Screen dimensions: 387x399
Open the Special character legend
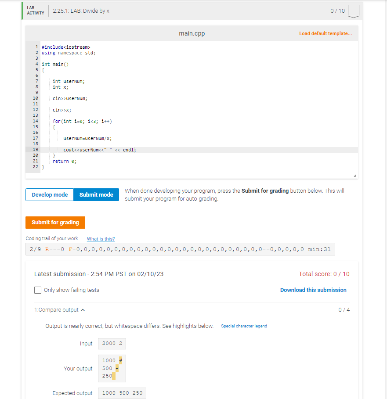pyautogui.click(x=244, y=326)
